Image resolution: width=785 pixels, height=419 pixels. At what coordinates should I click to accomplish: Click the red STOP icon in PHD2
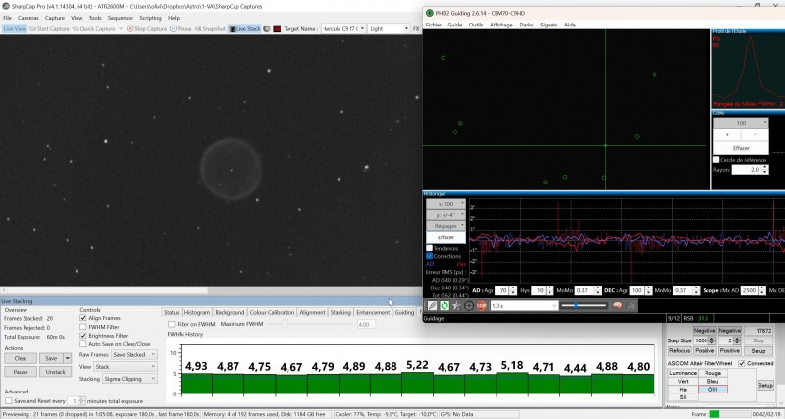coord(481,305)
